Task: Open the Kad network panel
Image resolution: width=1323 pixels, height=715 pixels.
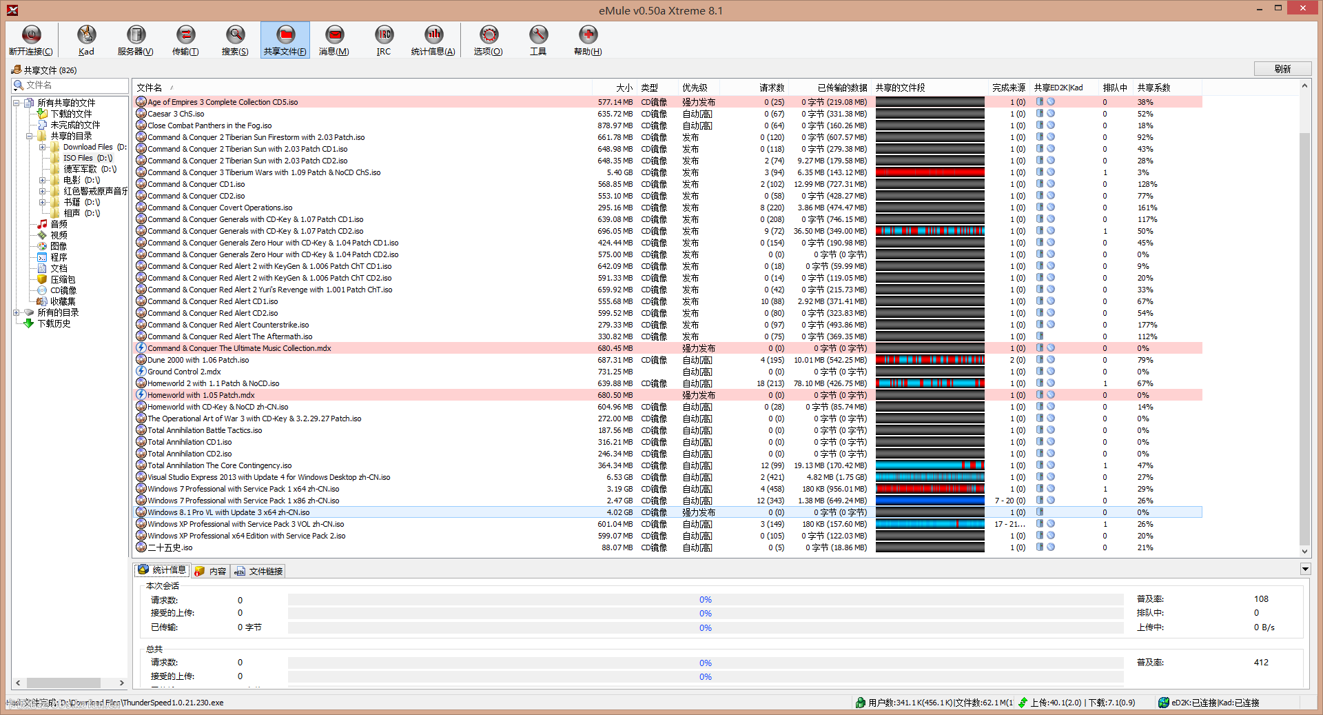Action: click(x=86, y=40)
